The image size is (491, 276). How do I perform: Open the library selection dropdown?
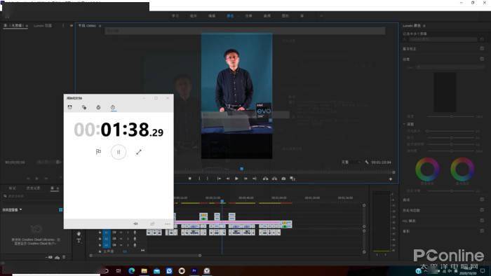click(12, 209)
